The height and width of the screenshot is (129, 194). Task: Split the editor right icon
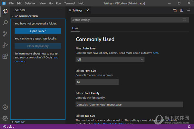[x=181, y=10]
